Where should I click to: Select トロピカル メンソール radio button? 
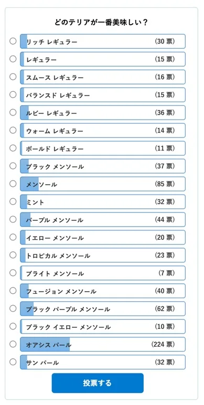13,255
